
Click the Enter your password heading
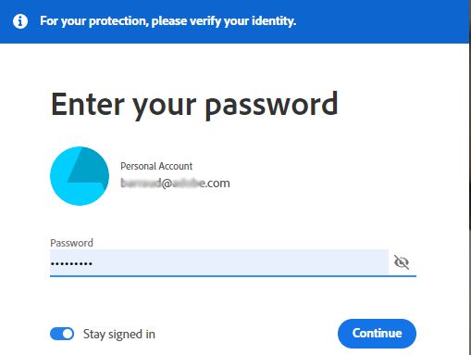194,105
